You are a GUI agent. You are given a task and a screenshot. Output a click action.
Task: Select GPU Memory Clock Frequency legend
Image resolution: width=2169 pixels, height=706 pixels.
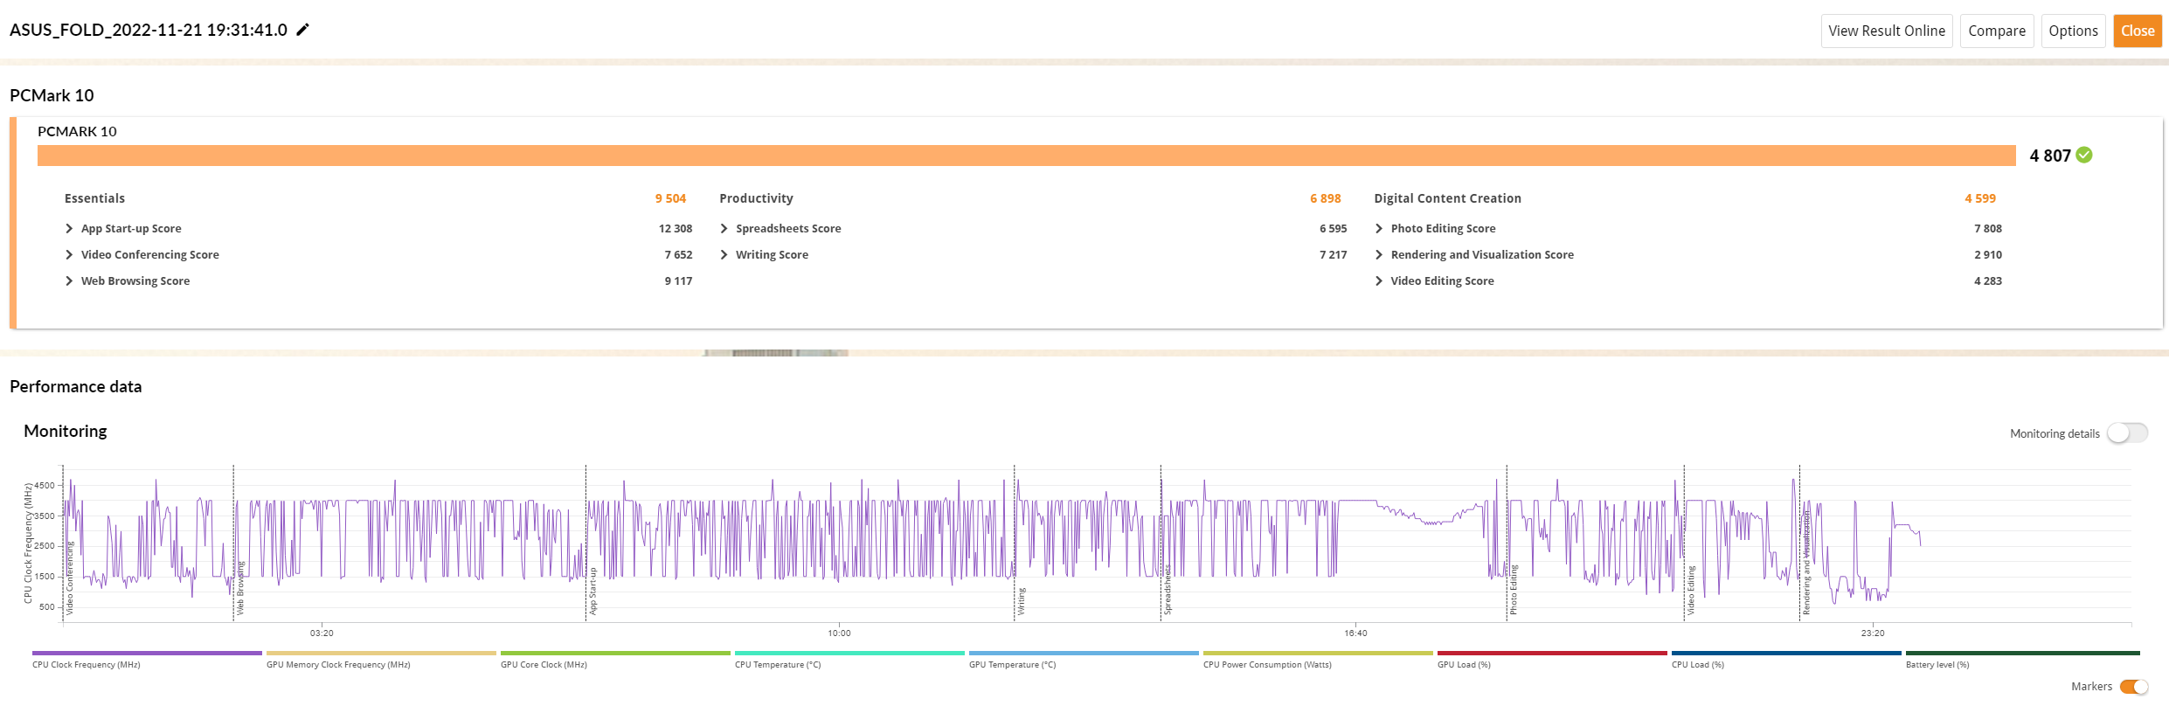(x=381, y=659)
